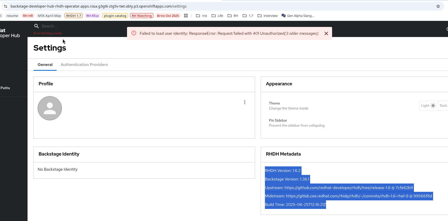Image resolution: width=448 pixels, height=221 pixels.
Task: Switch theme to Light mode
Action: tap(429, 106)
